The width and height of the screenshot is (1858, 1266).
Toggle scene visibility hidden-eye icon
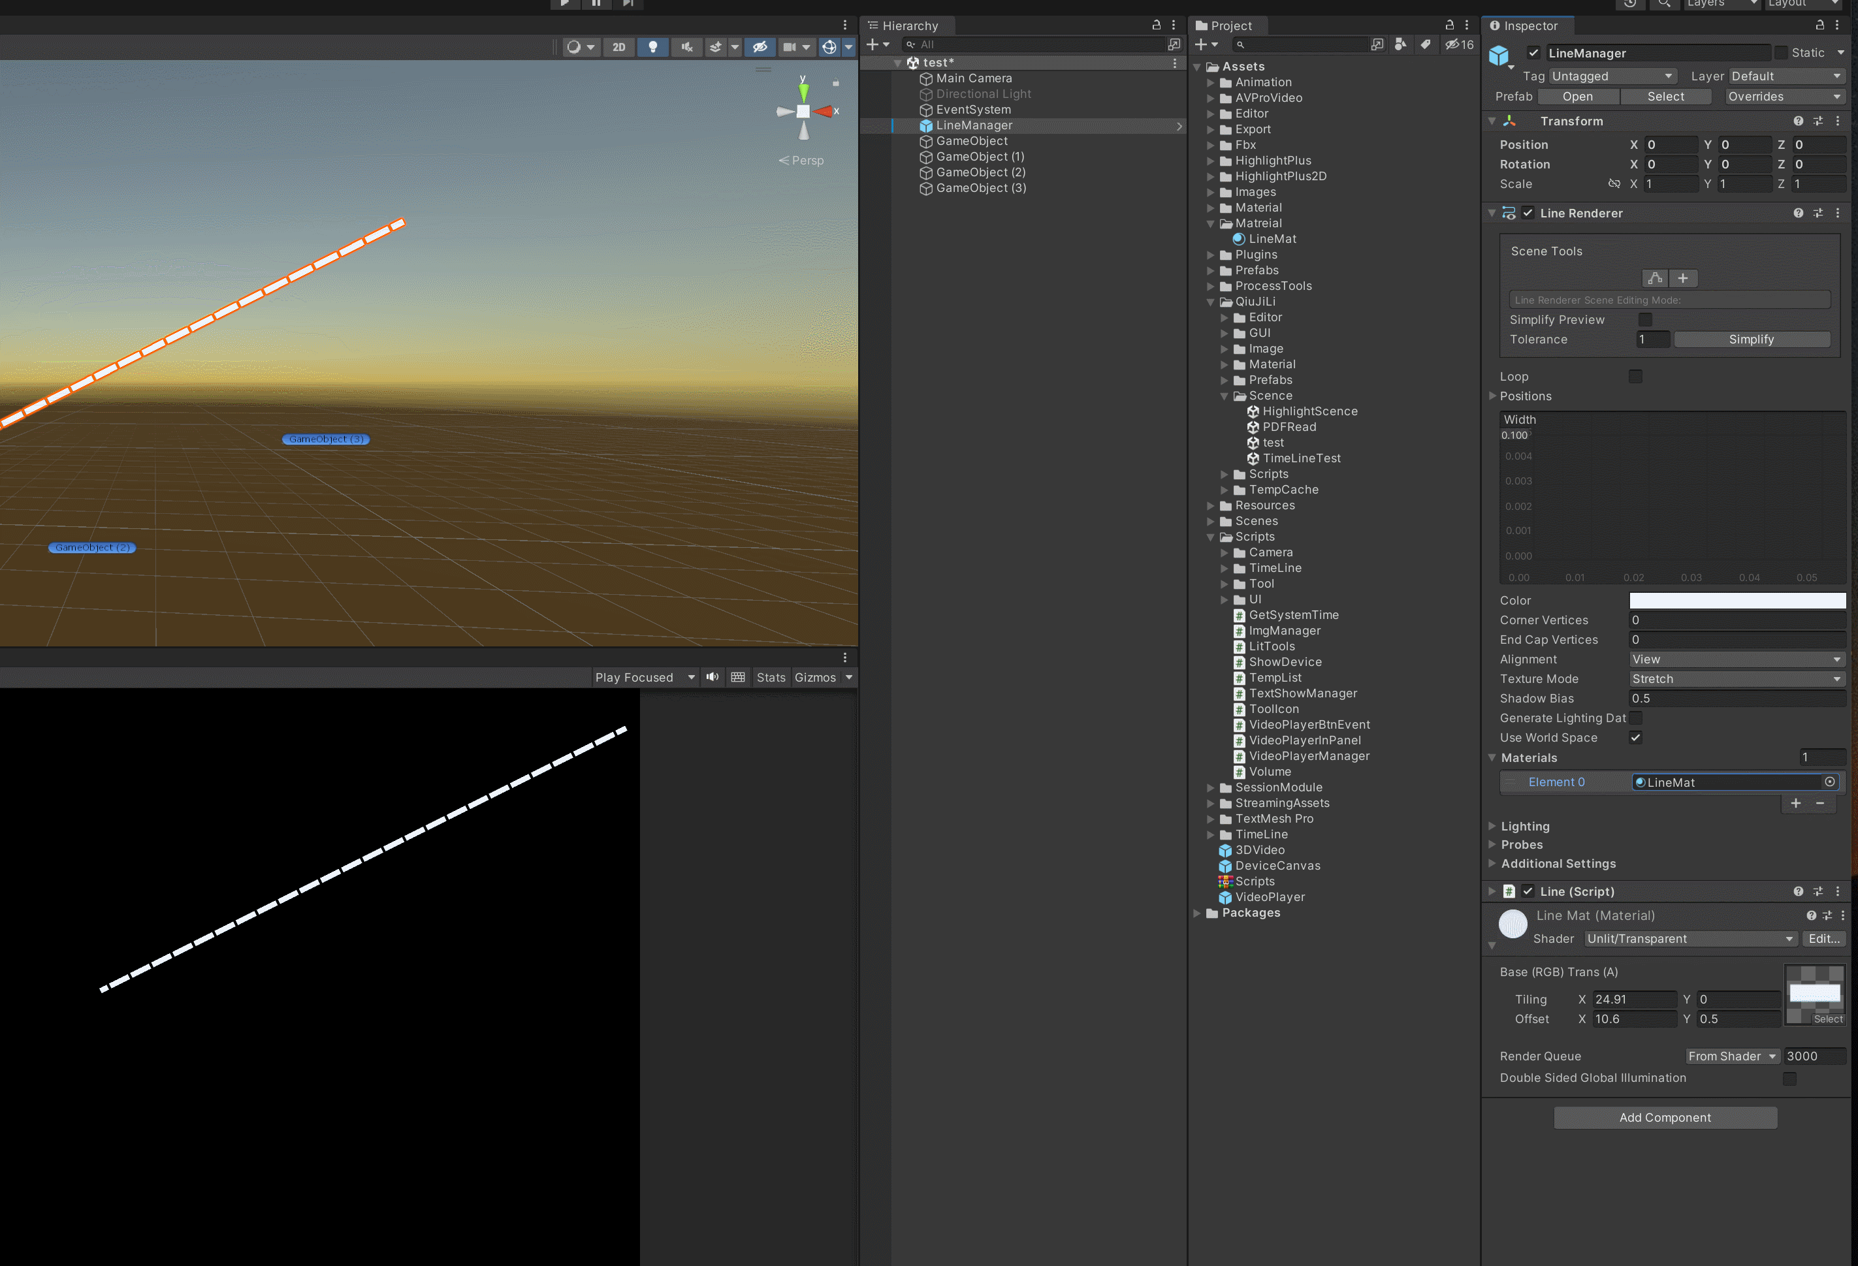(x=760, y=47)
